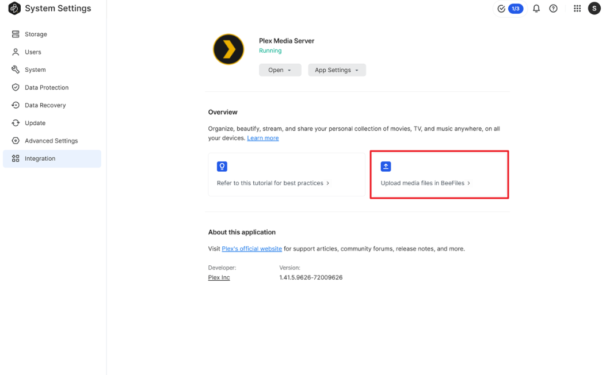Go to System settings section
Screen dimensions: 606x375
point(52,70)
